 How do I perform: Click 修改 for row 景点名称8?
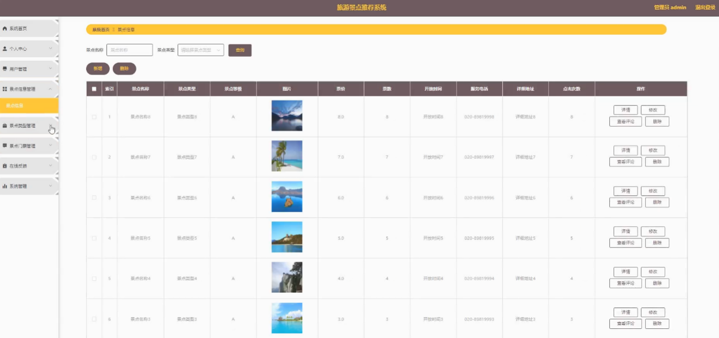coord(653,110)
